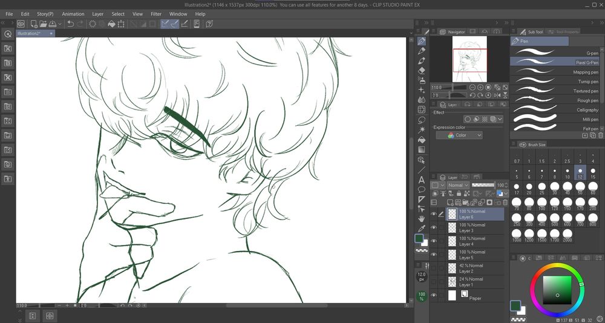
Task: Click the Scale/Rotate transform icon
Action: 121,24
